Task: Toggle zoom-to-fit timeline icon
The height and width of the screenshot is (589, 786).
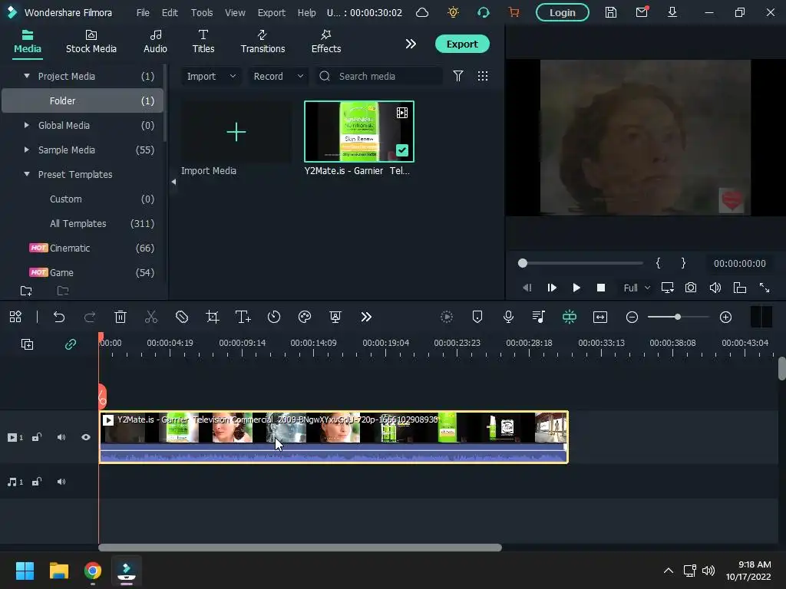Action: click(x=600, y=317)
